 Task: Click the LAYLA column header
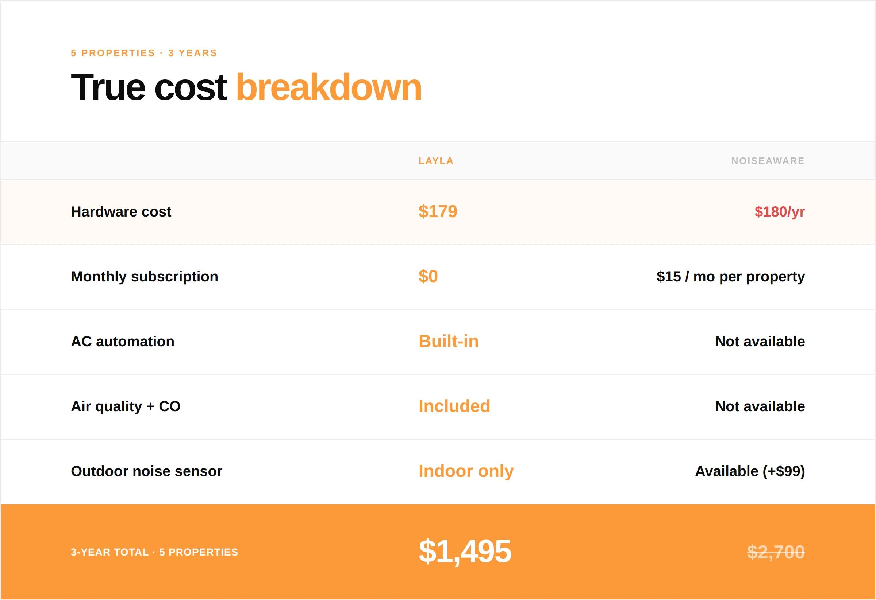[436, 161]
